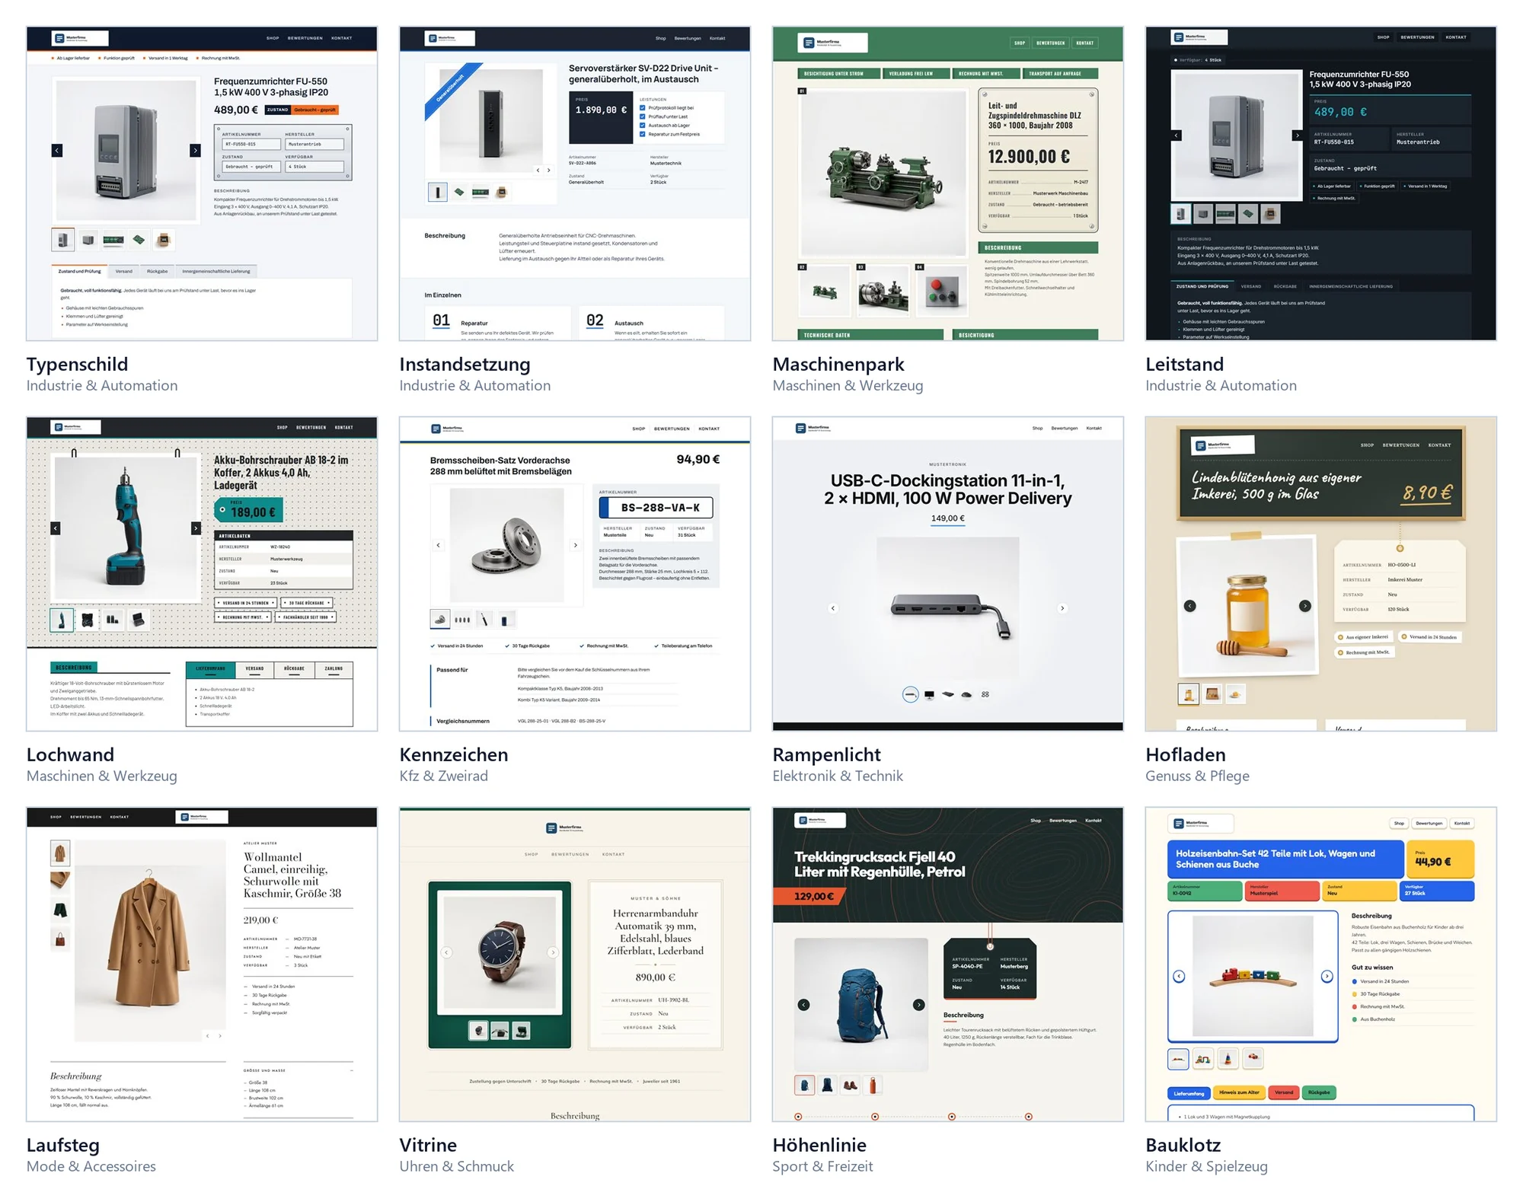Image resolution: width=1523 pixels, height=1202 pixels.
Task: Select category 'Maschinen & Werkzeug' under Lochwand
Action: [x=102, y=776]
